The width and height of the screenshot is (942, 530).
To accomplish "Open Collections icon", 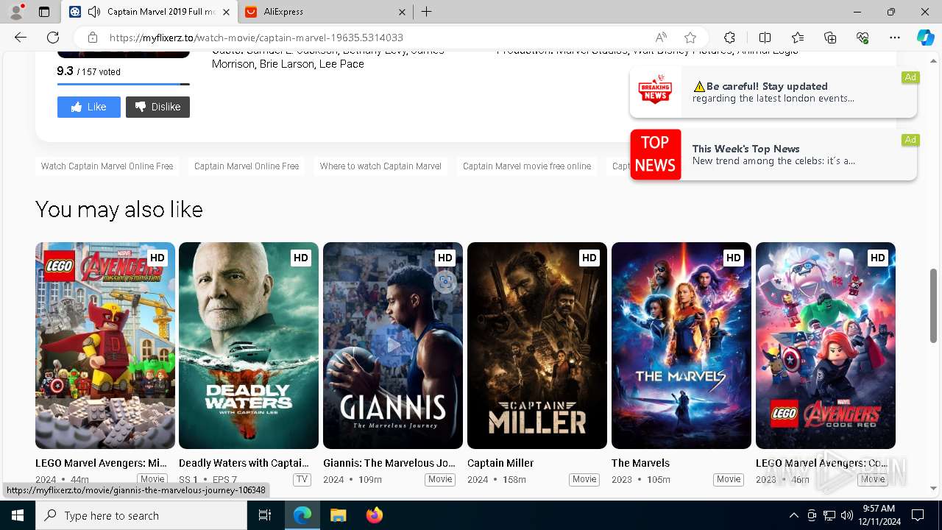I will [x=830, y=38].
